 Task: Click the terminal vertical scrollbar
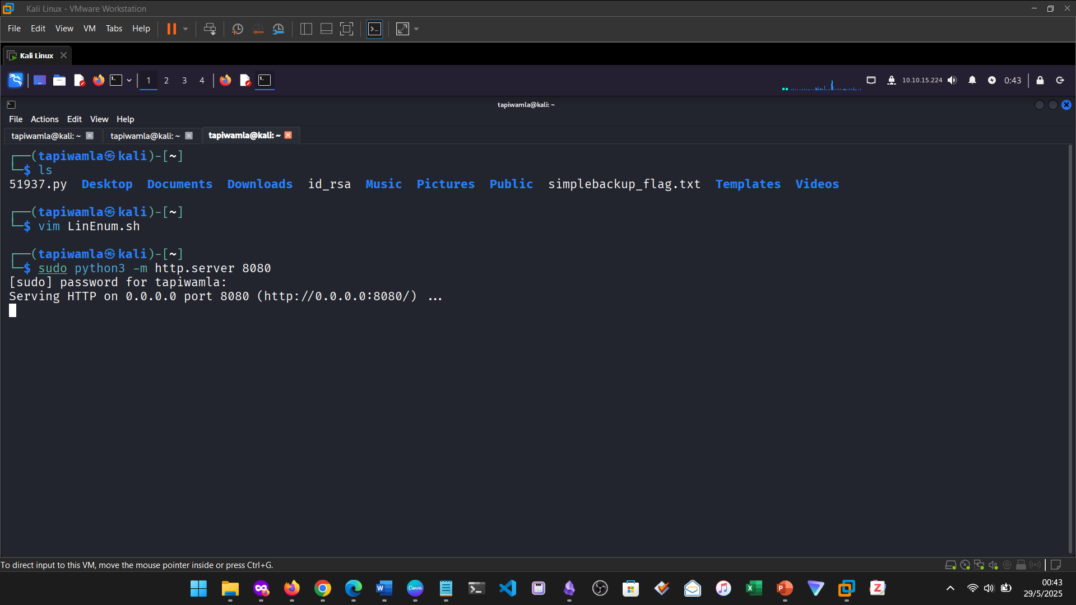1070,348
